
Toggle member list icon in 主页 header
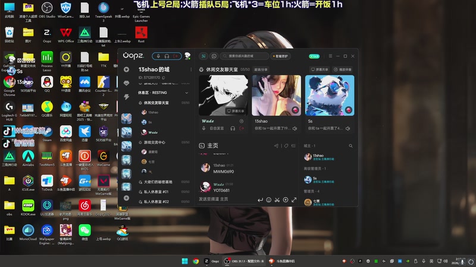click(x=293, y=146)
